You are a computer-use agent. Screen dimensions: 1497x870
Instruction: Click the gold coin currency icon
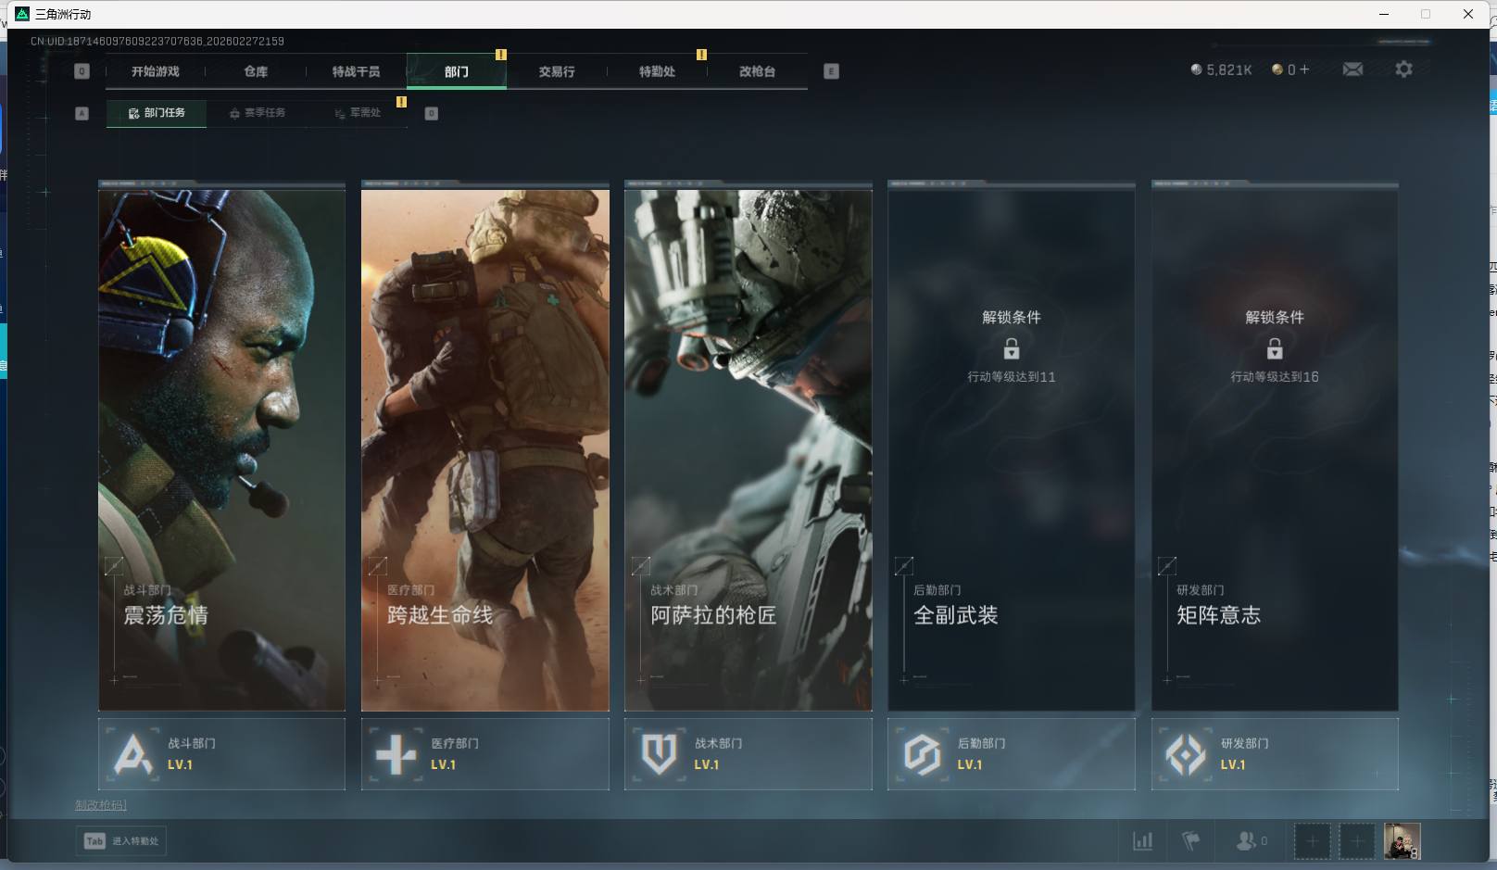pos(1277,69)
